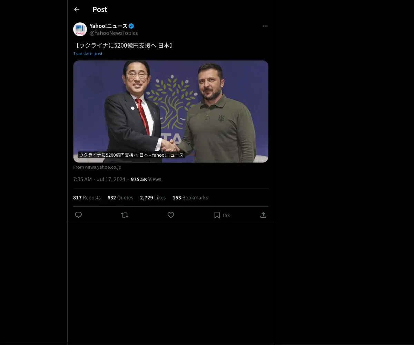
Task: View the 2,729 Likes list
Action: [x=152, y=197]
